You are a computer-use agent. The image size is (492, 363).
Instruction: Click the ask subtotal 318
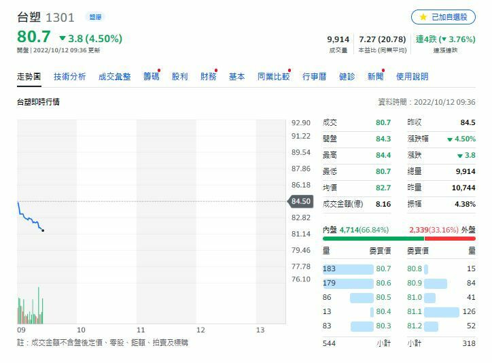pyautogui.click(x=469, y=343)
